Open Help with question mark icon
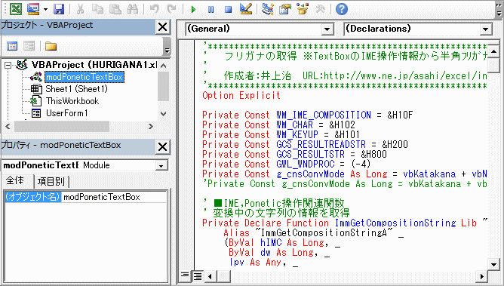 pos(342,8)
